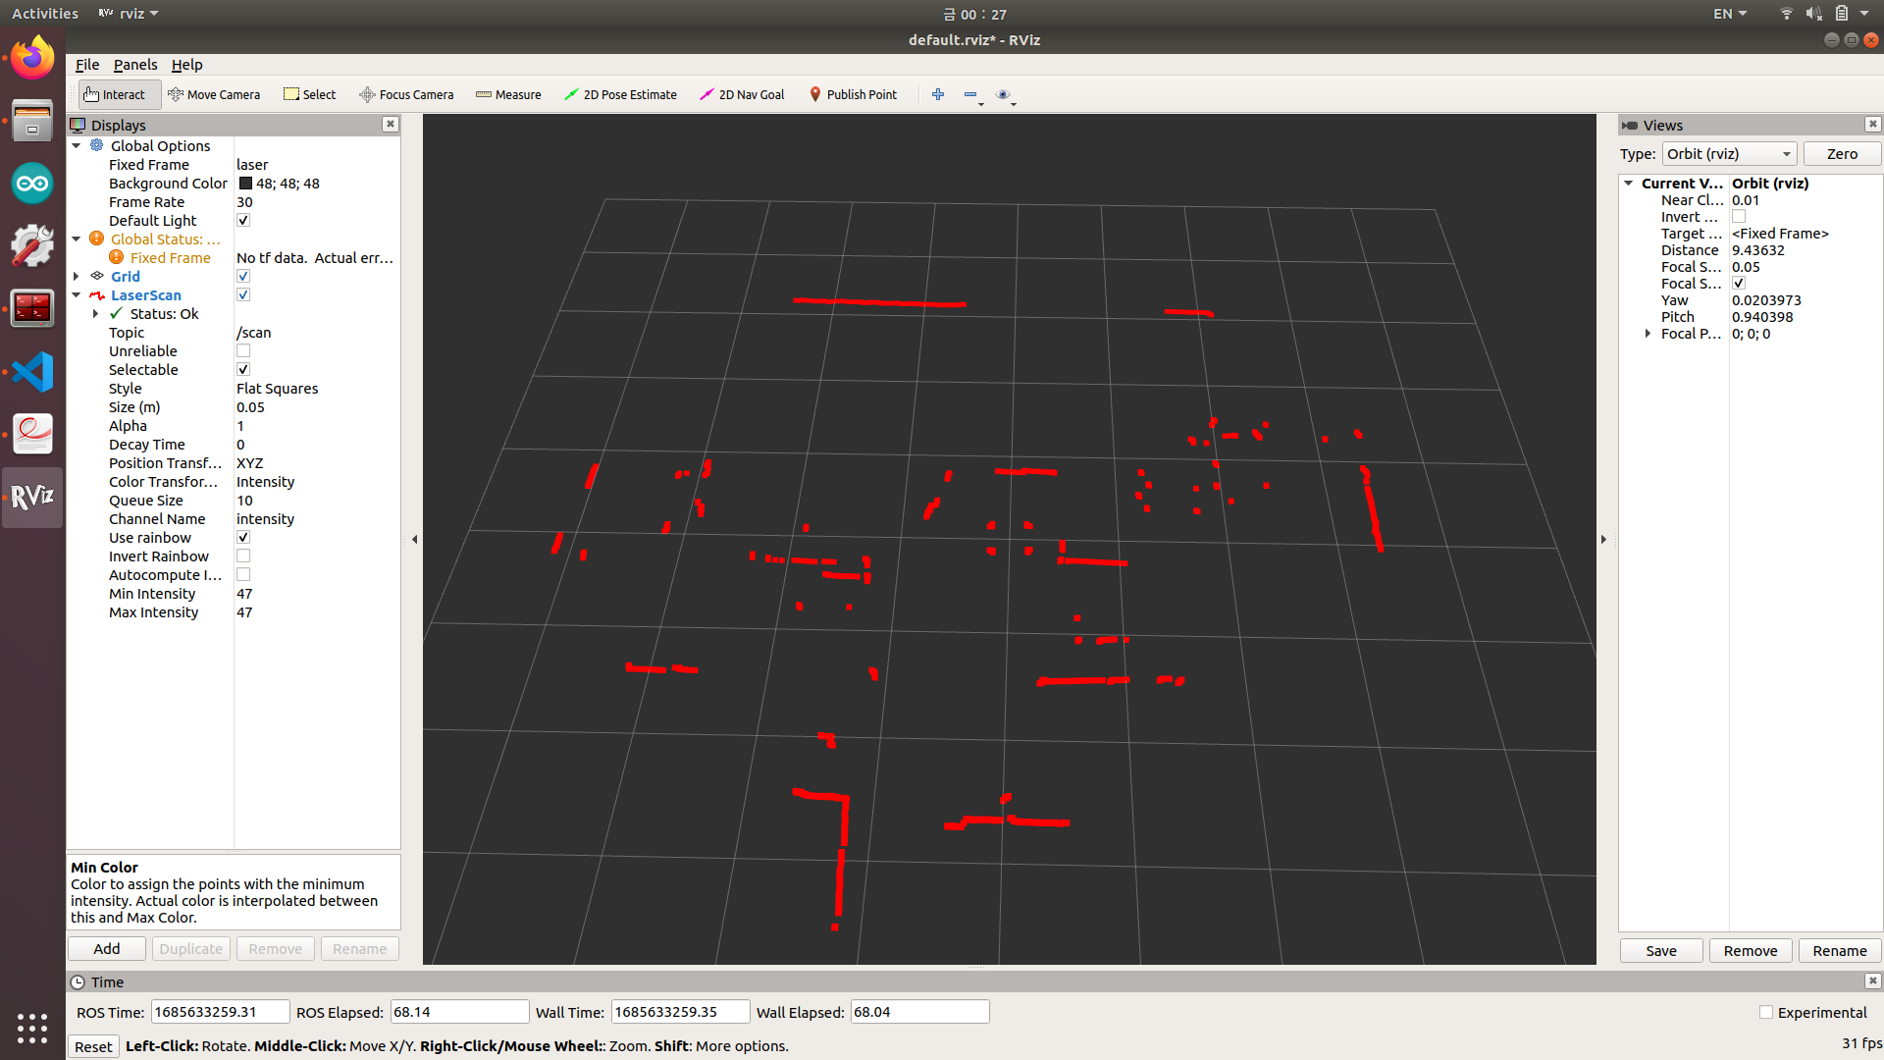Screen dimensions: 1884x1060
Task: Select the Move Camera tool
Action: [x=214, y=94]
